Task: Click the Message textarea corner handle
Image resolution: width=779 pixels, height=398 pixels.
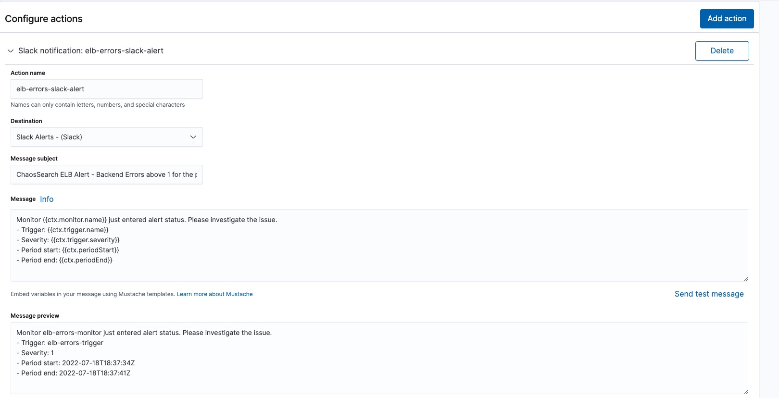Action: [x=745, y=278]
